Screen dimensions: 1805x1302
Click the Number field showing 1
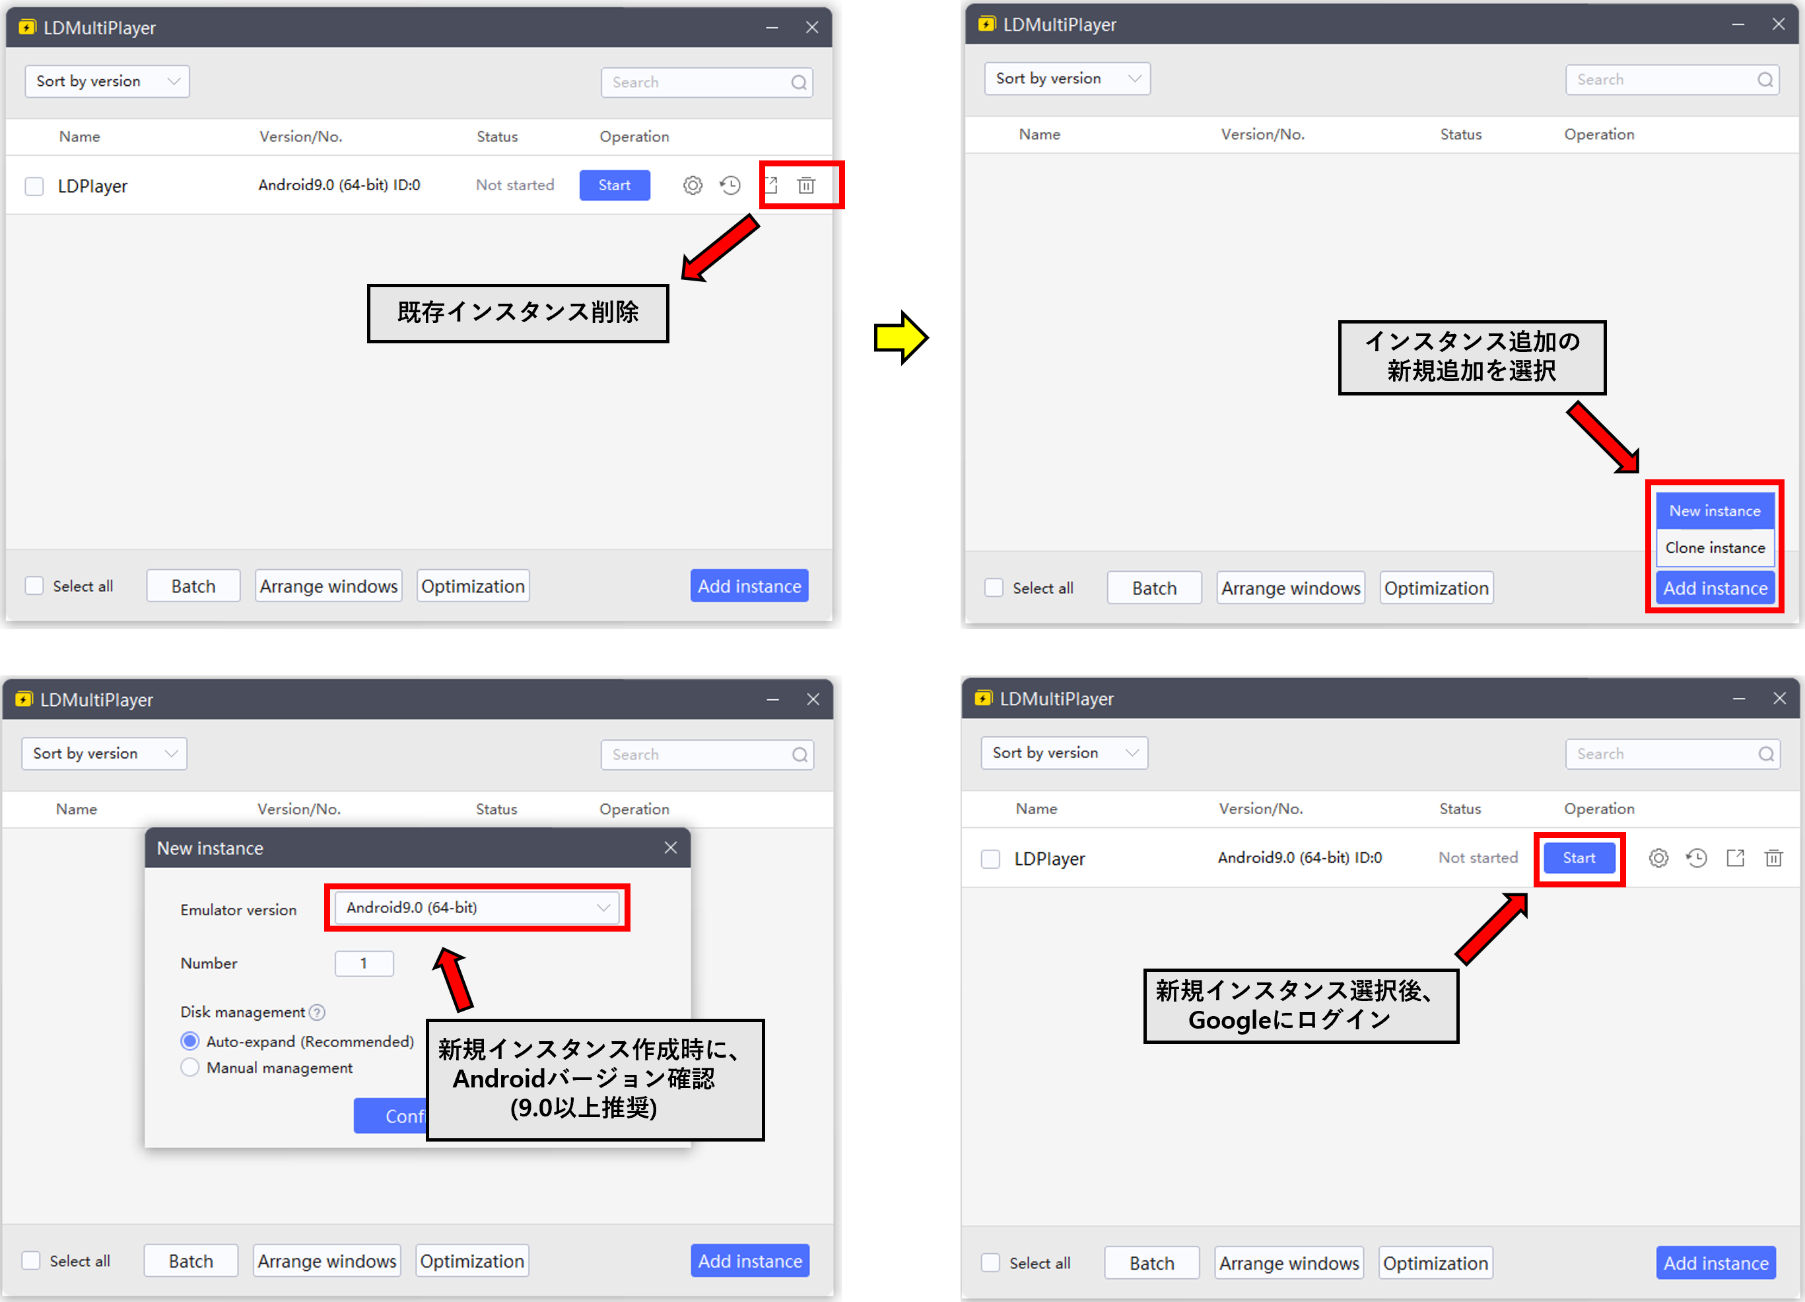click(364, 963)
